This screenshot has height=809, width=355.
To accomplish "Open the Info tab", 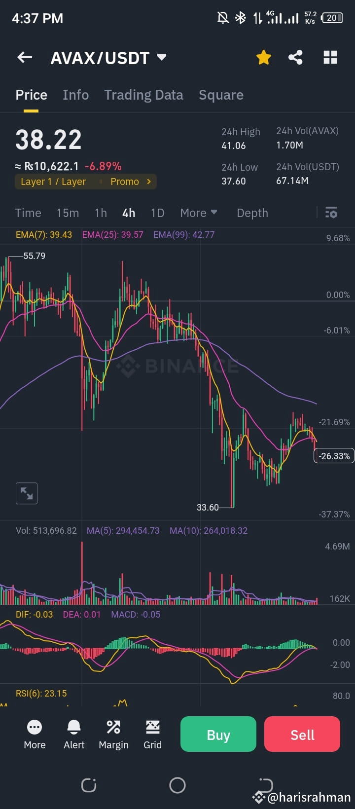I will [75, 95].
